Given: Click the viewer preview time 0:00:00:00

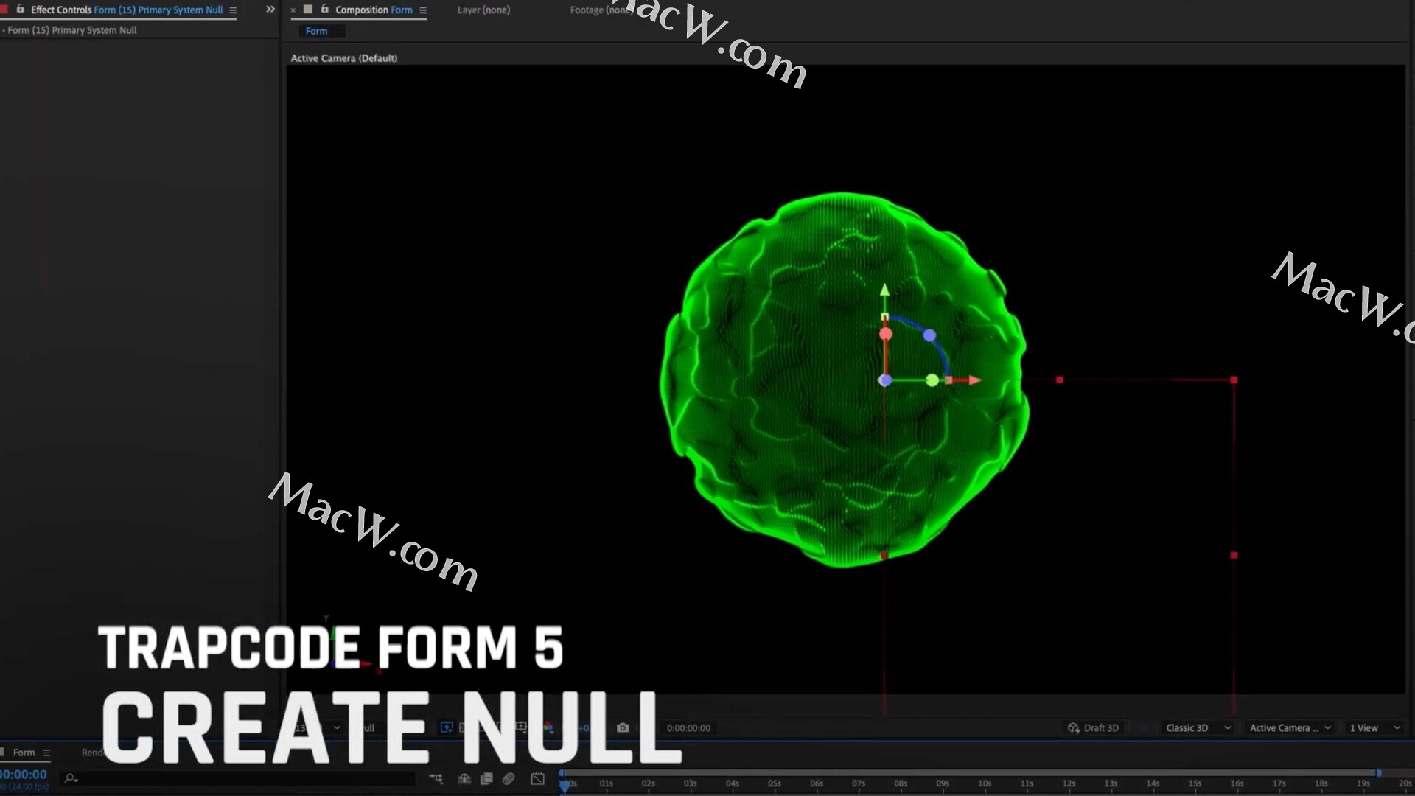Looking at the screenshot, I should click(x=688, y=727).
